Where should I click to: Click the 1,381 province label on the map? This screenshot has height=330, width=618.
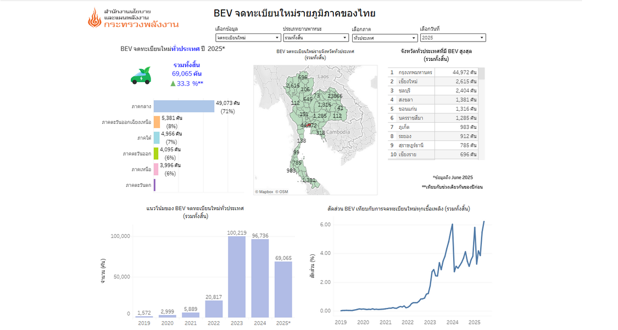click(309, 180)
